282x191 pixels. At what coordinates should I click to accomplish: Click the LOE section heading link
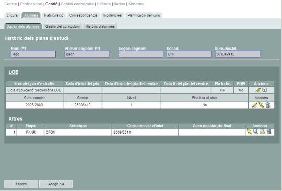coord(14,72)
